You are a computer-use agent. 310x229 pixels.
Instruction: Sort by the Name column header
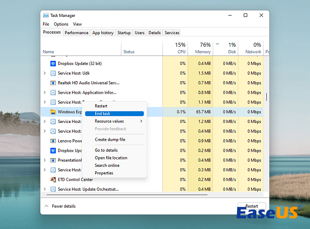pyautogui.click(x=81, y=48)
